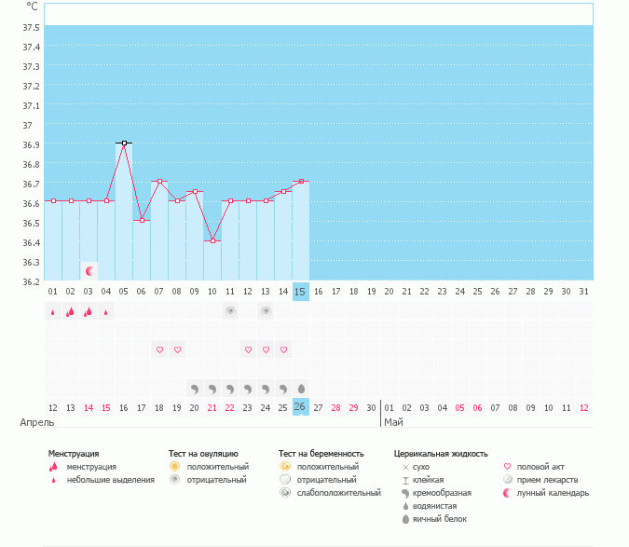
Task: Click the lunar calendar moon icon on cycle day 03
Action: click(89, 271)
